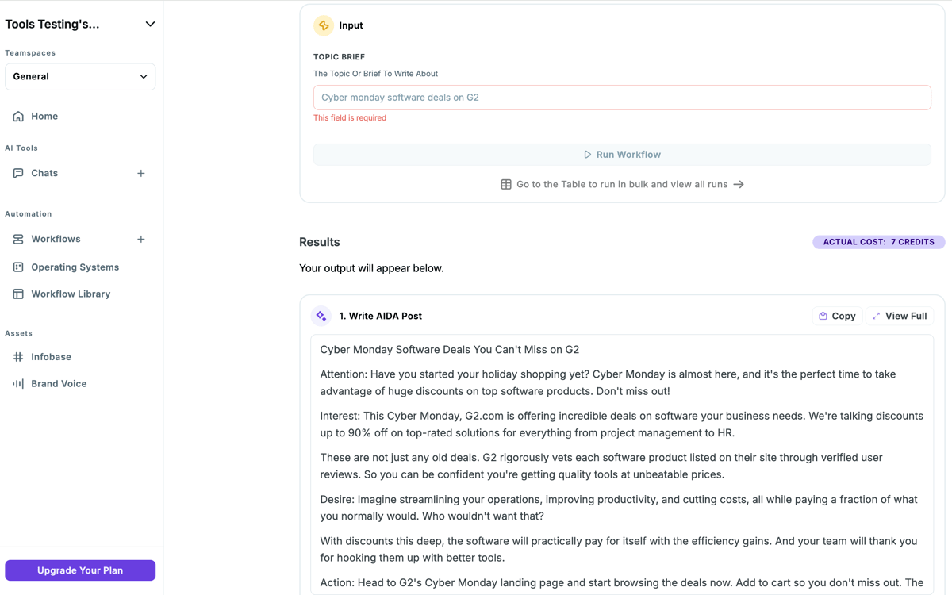Viewport: 952px width, 595px height.
Task: Add a new chat via plus button
Action: point(141,173)
